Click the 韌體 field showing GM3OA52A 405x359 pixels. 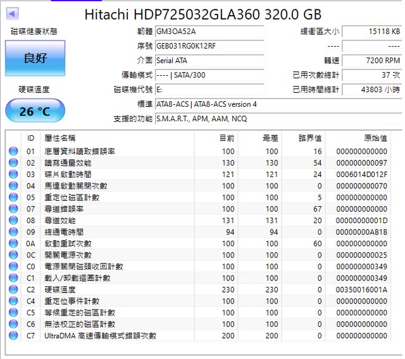tap(209, 32)
